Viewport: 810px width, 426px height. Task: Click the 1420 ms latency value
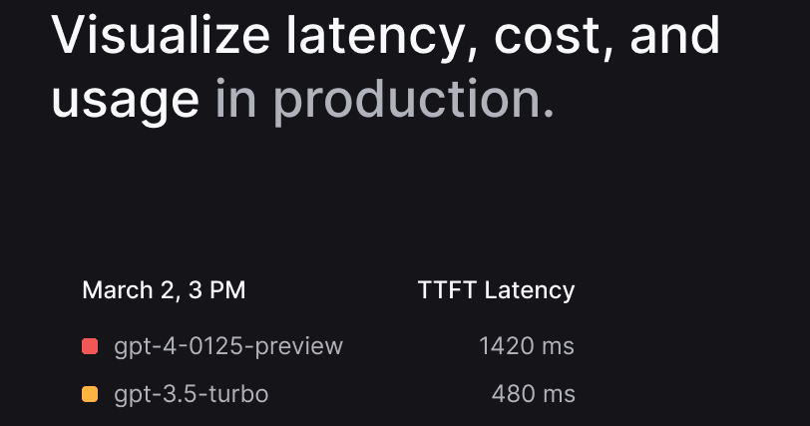point(527,346)
